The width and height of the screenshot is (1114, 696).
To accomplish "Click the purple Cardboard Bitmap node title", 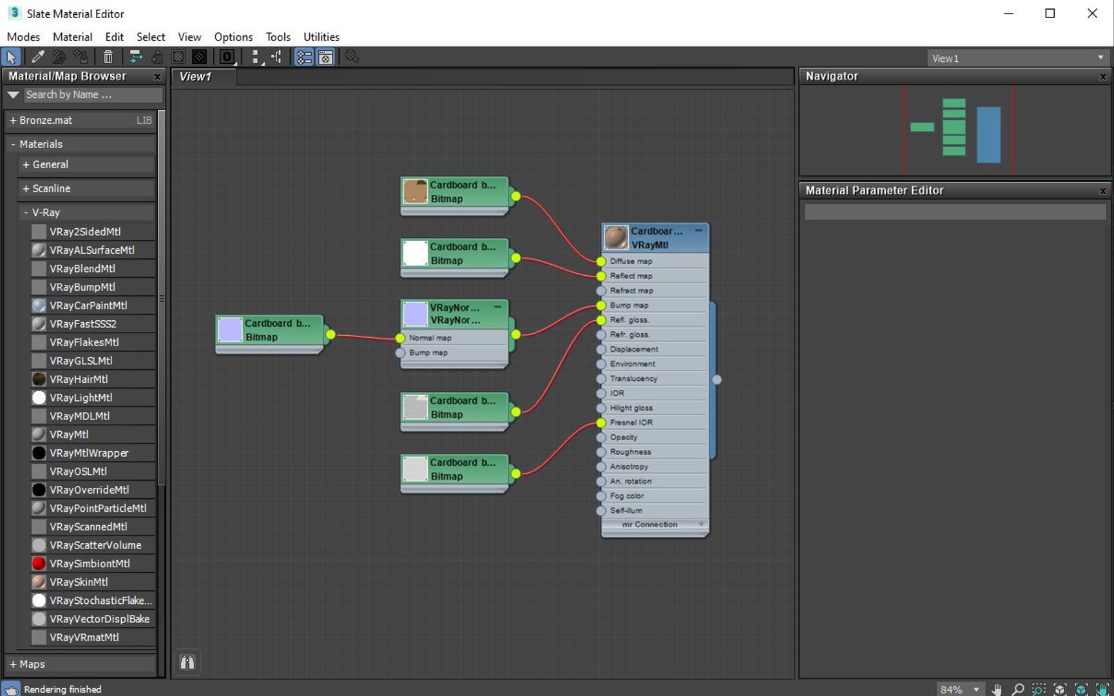I will (277, 324).
